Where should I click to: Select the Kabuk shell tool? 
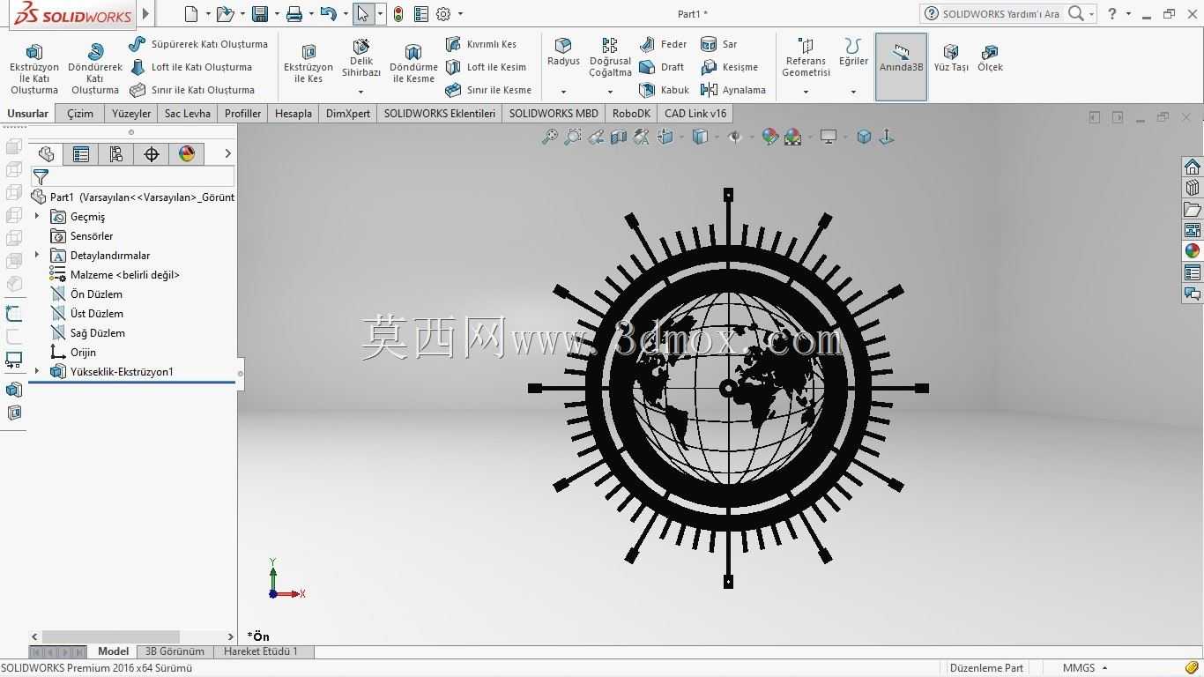point(665,90)
